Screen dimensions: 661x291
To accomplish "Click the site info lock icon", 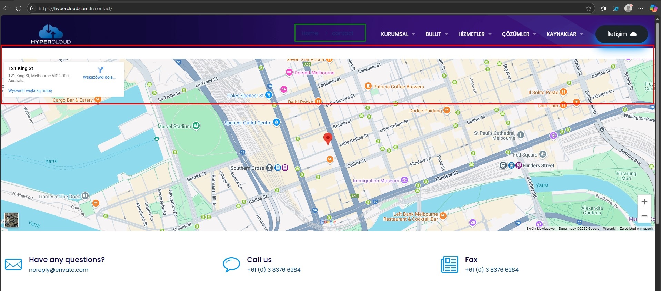I will click(32, 8).
